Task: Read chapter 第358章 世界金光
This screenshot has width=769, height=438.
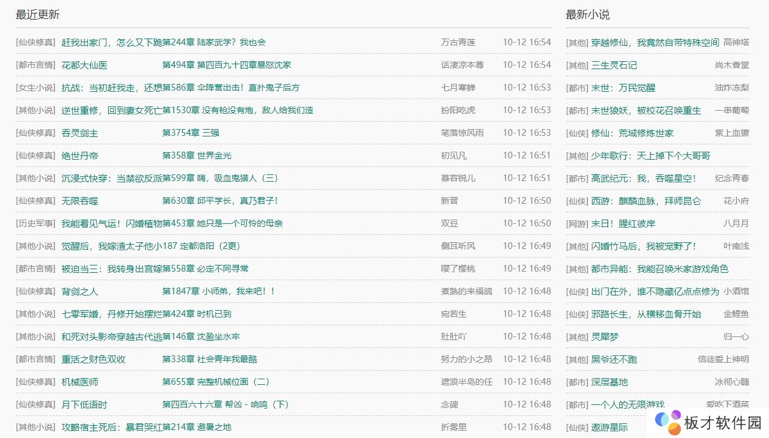Action: (x=197, y=155)
